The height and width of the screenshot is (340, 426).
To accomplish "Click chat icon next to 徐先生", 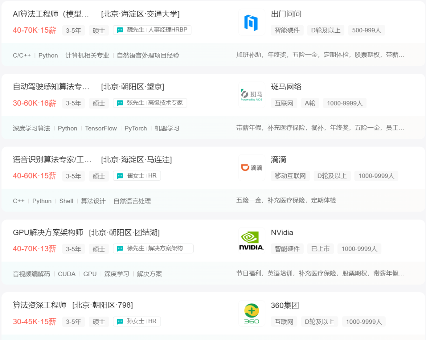I will tap(120, 249).
